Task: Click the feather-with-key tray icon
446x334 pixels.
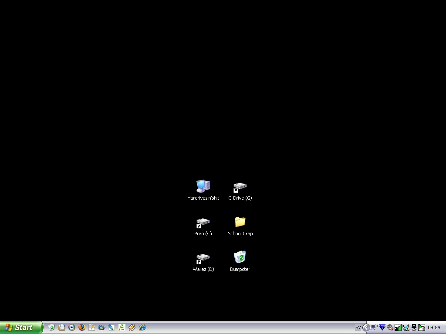Action: click(x=406, y=327)
